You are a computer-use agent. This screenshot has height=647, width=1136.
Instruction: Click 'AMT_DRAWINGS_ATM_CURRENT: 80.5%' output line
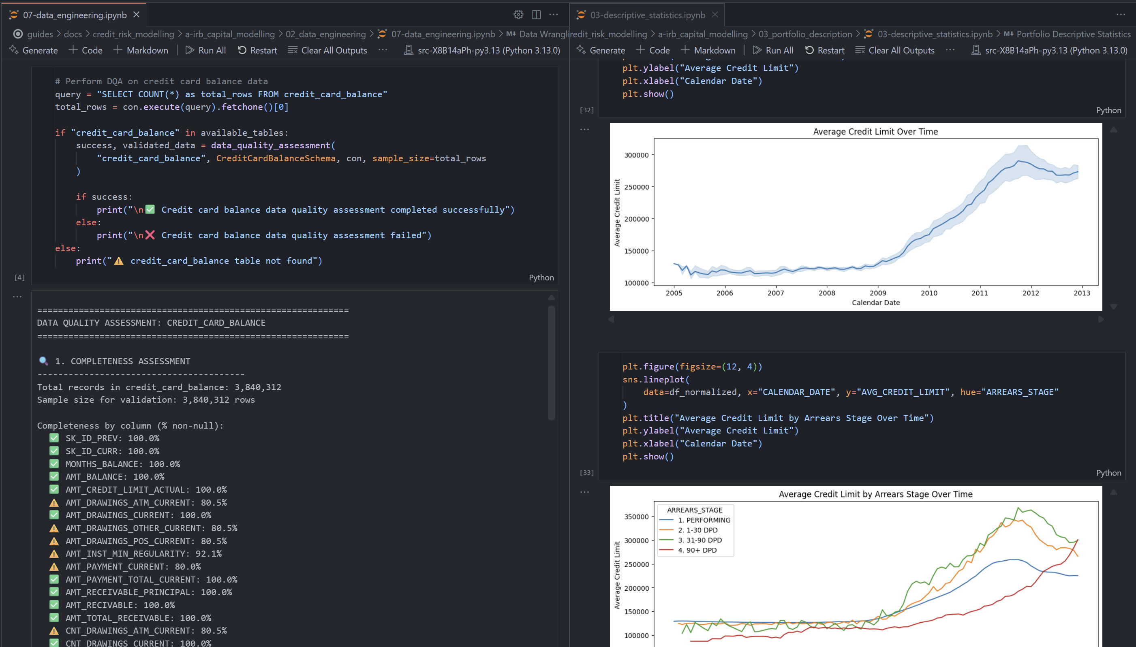pyautogui.click(x=138, y=503)
